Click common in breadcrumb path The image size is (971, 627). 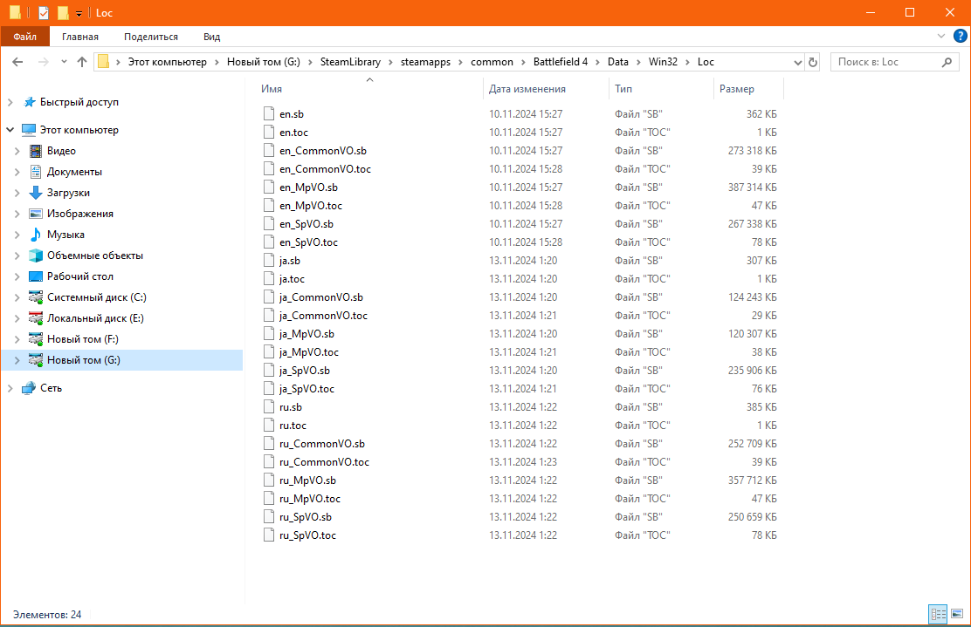(x=492, y=62)
